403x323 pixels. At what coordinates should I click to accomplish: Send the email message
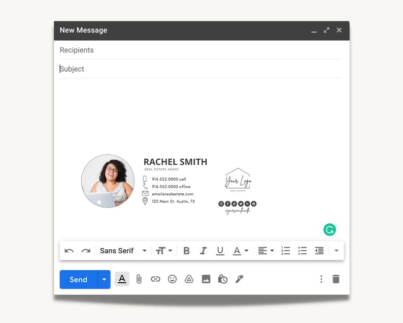click(79, 279)
